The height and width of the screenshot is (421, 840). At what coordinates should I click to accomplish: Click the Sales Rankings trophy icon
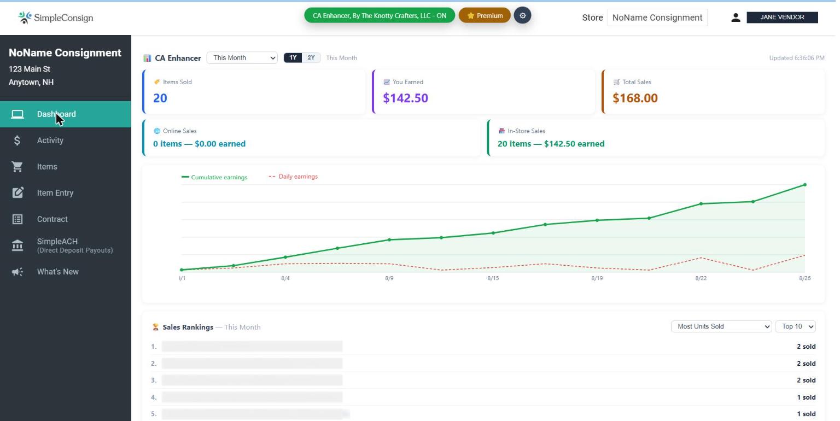pyautogui.click(x=155, y=327)
